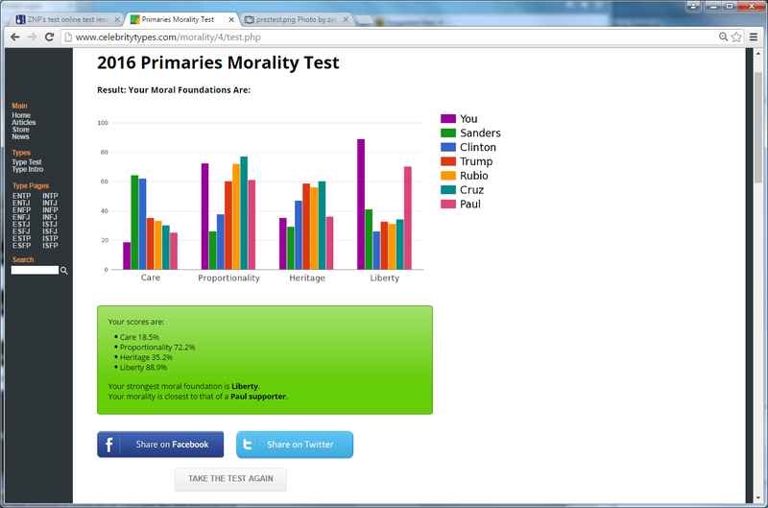The height and width of the screenshot is (508, 768).
Task: Open the INFJ type page
Action: (50, 217)
